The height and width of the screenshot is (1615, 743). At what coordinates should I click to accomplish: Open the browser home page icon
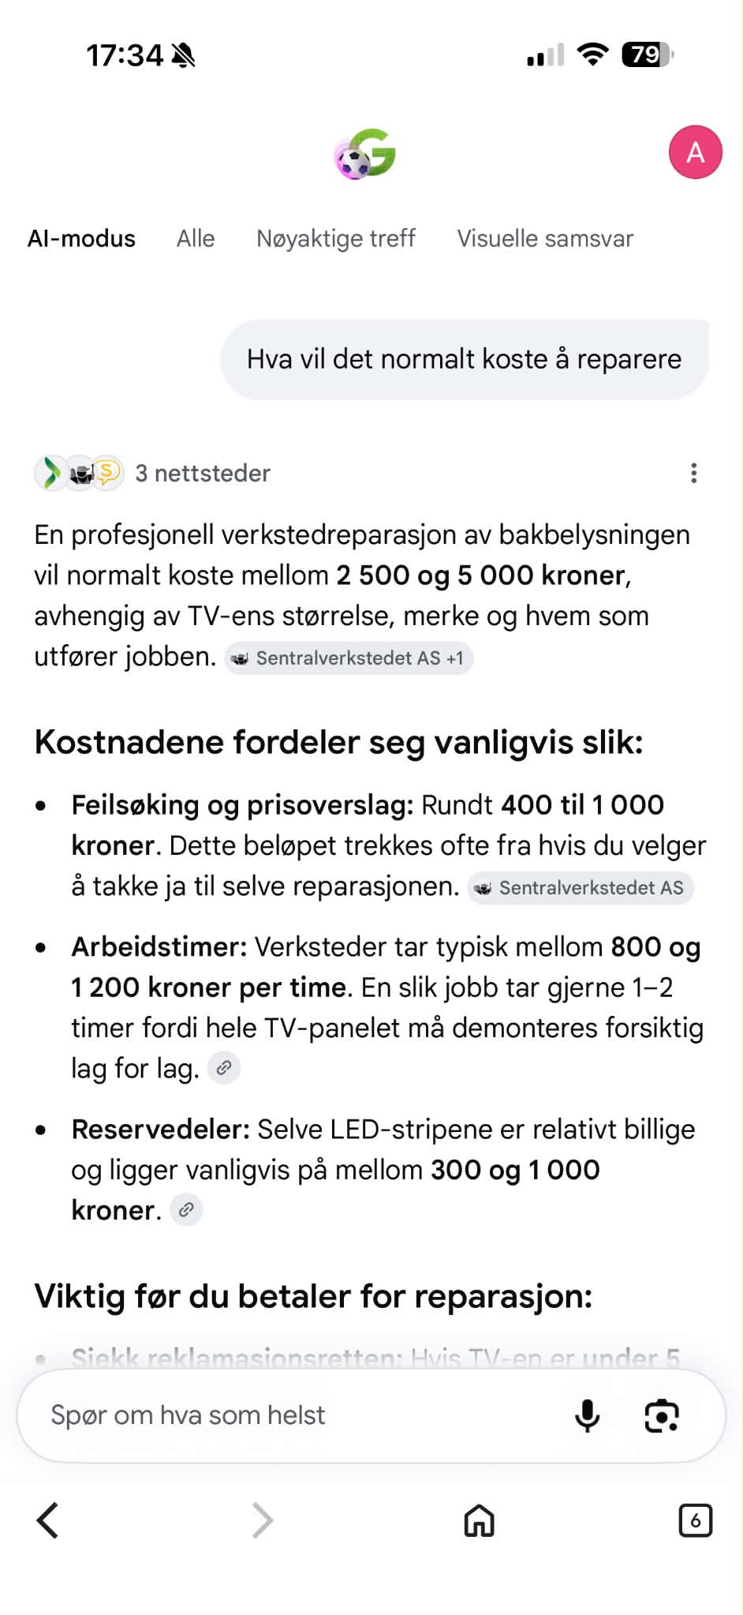pyautogui.click(x=479, y=1520)
